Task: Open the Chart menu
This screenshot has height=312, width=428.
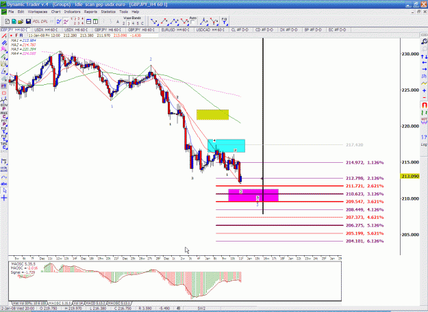Action: coord(55,12)
